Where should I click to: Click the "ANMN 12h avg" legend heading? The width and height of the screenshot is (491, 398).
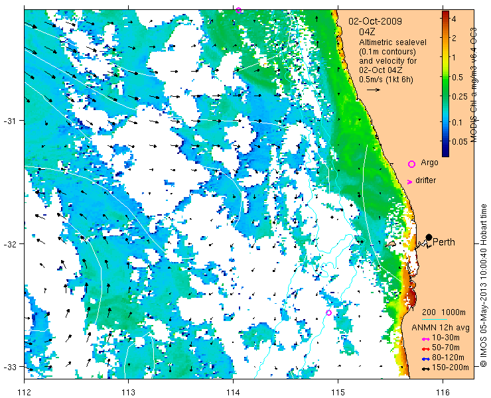(x=441, y=328)
